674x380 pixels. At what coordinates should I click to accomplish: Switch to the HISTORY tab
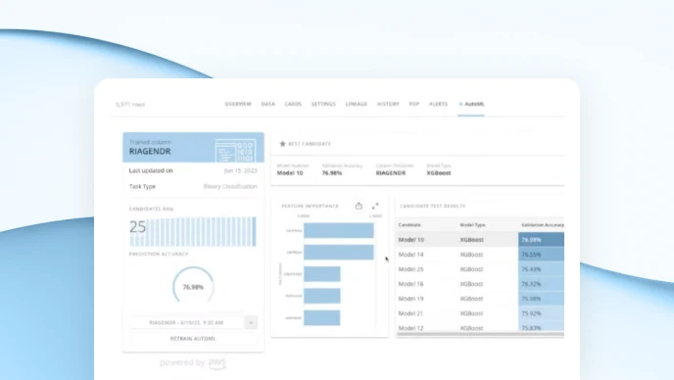pos(388,104)
